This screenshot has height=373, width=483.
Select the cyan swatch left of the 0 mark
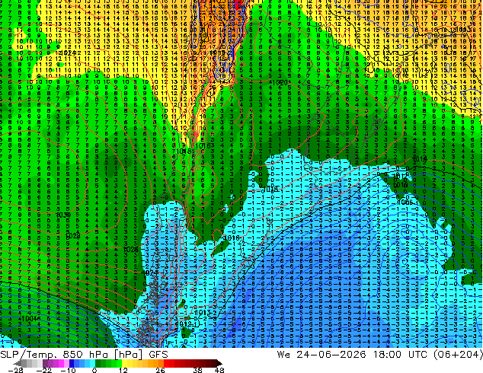point(93,364)
